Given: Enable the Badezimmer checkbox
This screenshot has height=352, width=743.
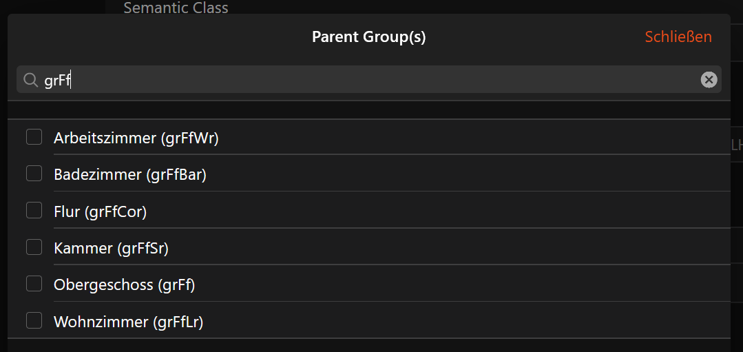Looking at the screenshot, I should [x=34, y=174].
